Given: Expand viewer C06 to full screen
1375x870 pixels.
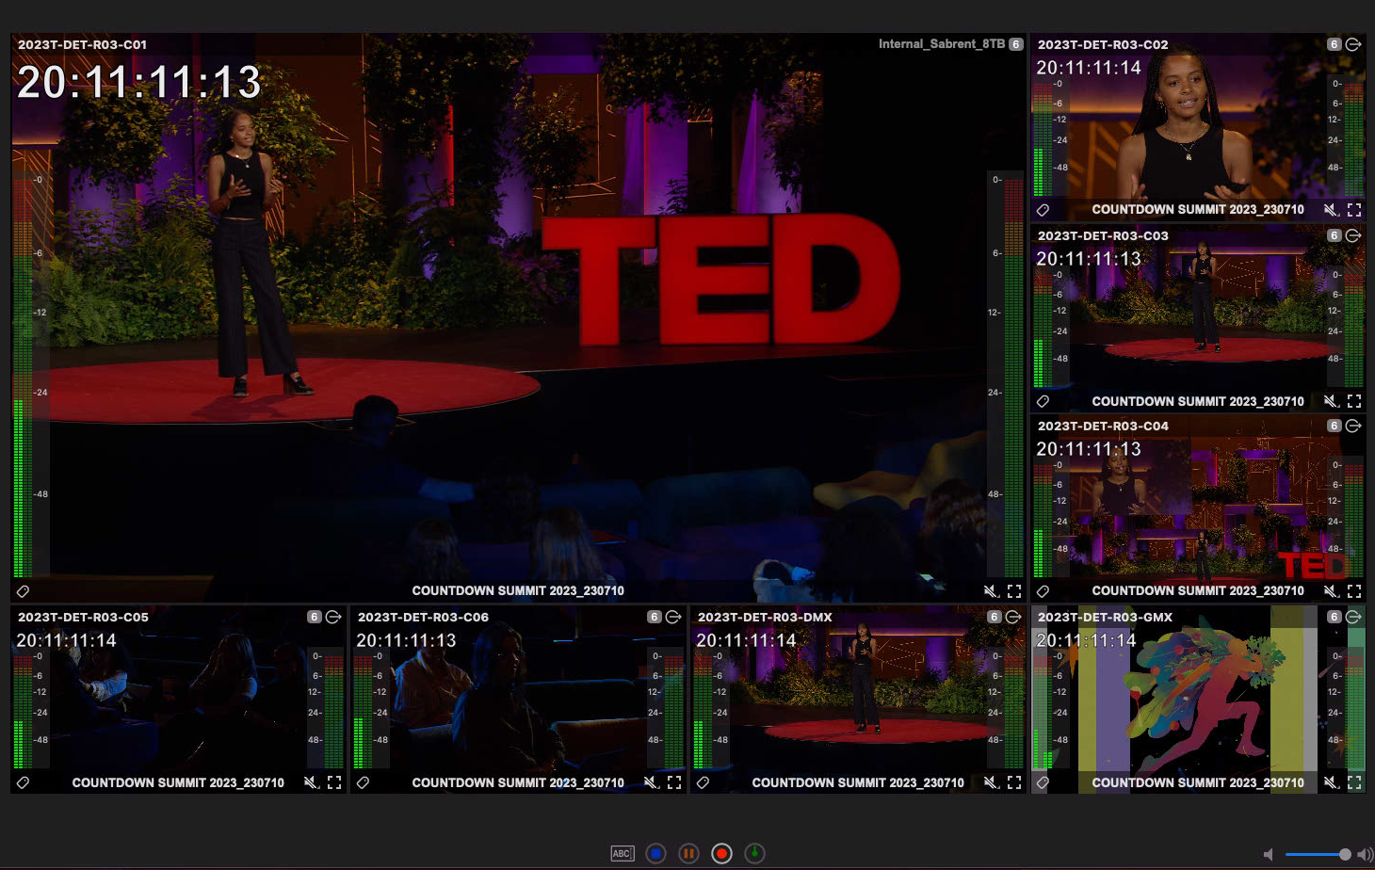Looking at the screenshot, I should pyautogui.click(x=674, y=782).
